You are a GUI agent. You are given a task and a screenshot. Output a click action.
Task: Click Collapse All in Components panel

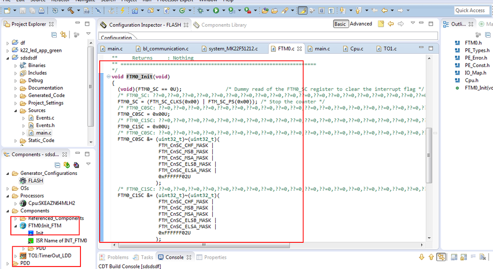click(x=57, y=165)
